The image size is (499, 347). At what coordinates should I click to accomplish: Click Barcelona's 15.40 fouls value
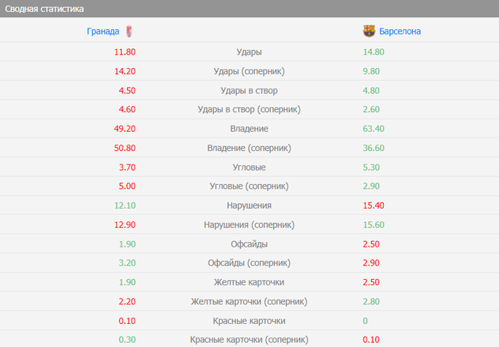tap(373, 206)
